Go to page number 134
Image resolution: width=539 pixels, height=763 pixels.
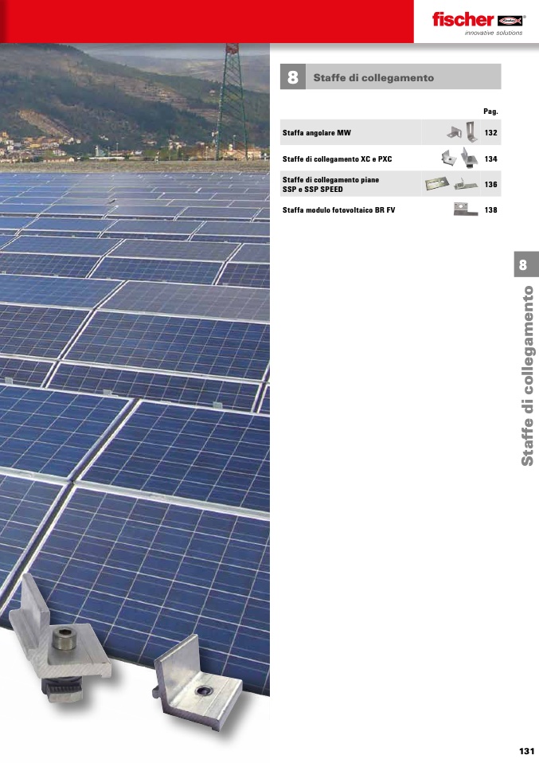[491, 159]
